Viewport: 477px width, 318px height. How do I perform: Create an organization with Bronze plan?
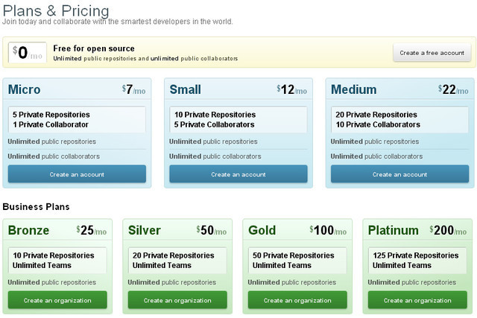point(57,300)
